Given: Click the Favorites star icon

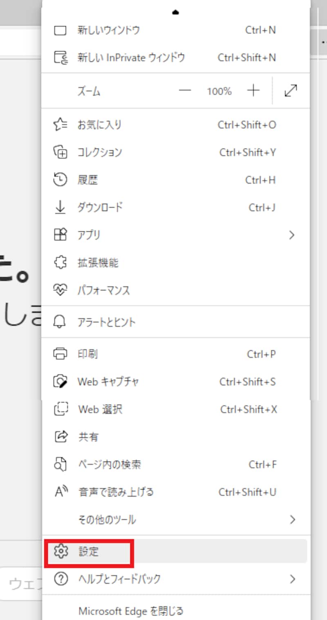Looking at the screenshot, I should [60, 124].
